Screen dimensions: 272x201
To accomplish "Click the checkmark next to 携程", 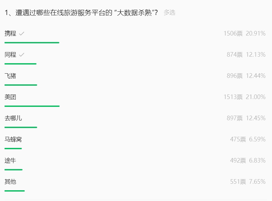I will pos(22,34).
